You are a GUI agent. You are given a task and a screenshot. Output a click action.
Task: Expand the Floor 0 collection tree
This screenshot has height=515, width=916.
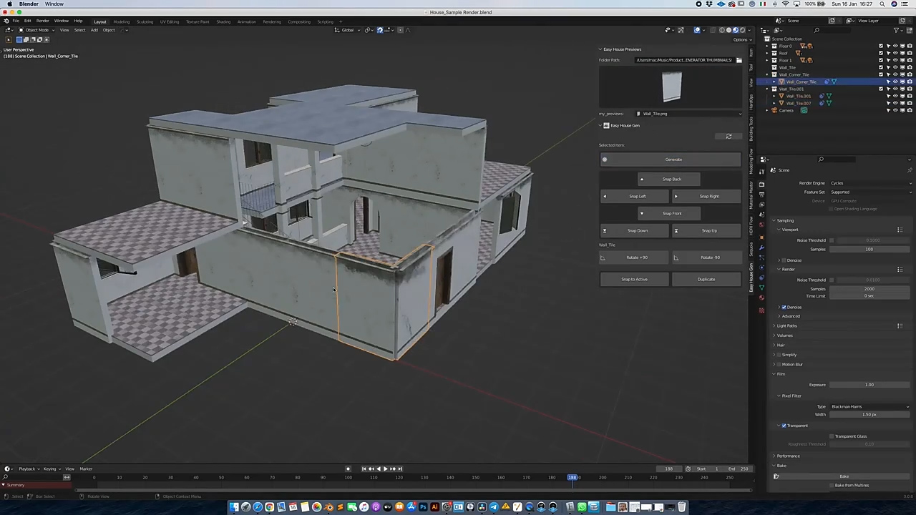pos(766,46)
